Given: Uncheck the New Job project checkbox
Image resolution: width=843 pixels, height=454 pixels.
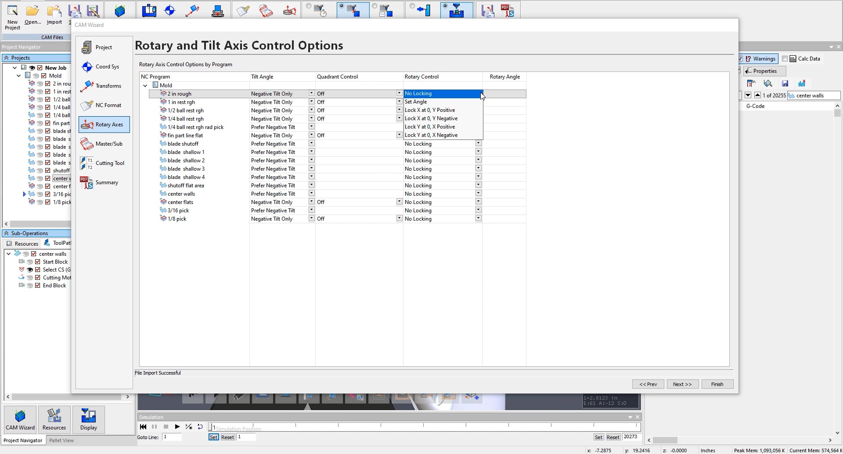Looking at the screenshot, I should [x=40, y=68].
